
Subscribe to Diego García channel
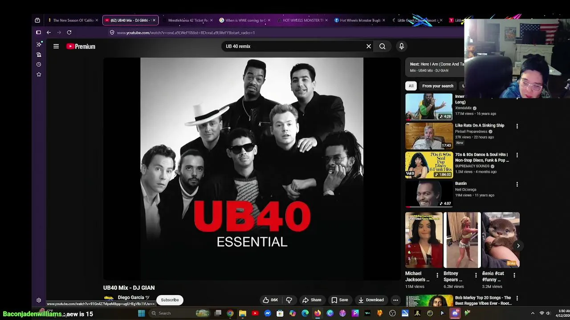tap(170, 300)
